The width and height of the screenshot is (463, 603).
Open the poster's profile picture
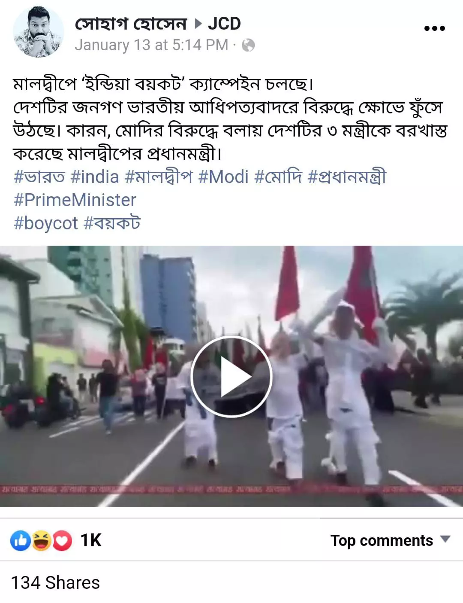39,32
